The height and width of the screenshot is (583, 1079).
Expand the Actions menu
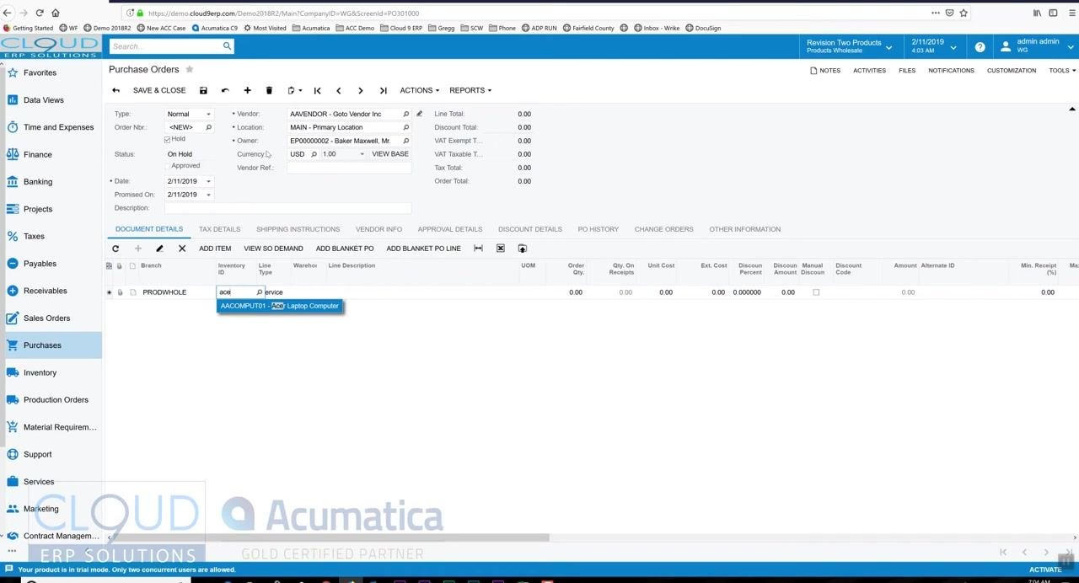(419, 90)
